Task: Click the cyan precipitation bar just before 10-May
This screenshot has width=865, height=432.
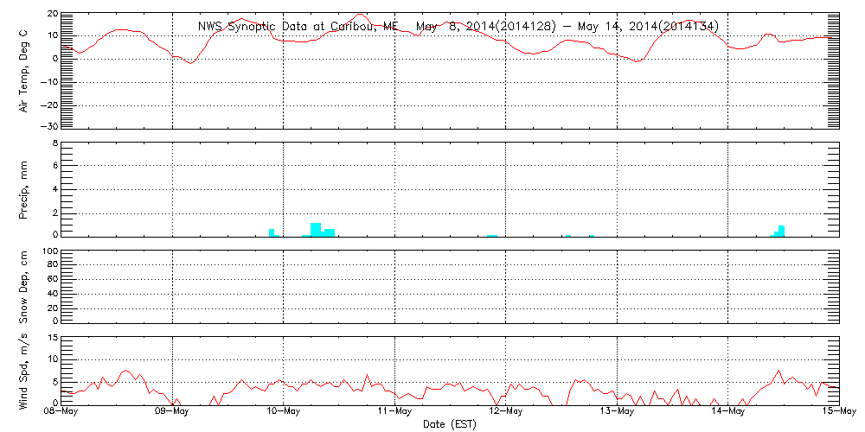Action: pos(272,232)
